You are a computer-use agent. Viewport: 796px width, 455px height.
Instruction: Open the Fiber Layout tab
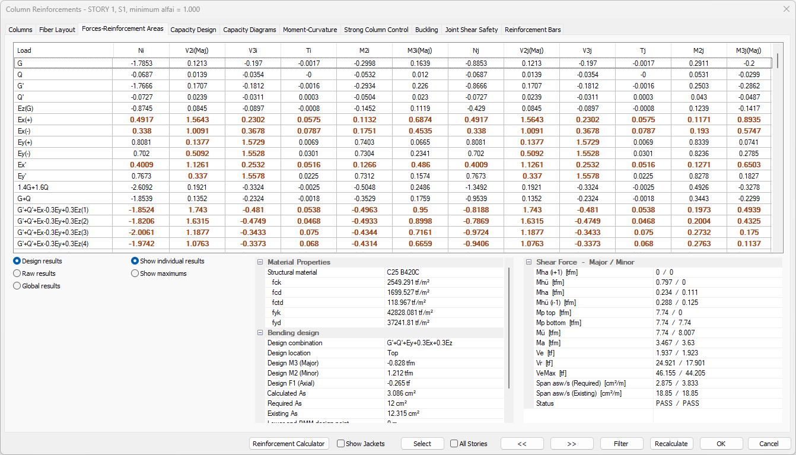coord(57,30)
